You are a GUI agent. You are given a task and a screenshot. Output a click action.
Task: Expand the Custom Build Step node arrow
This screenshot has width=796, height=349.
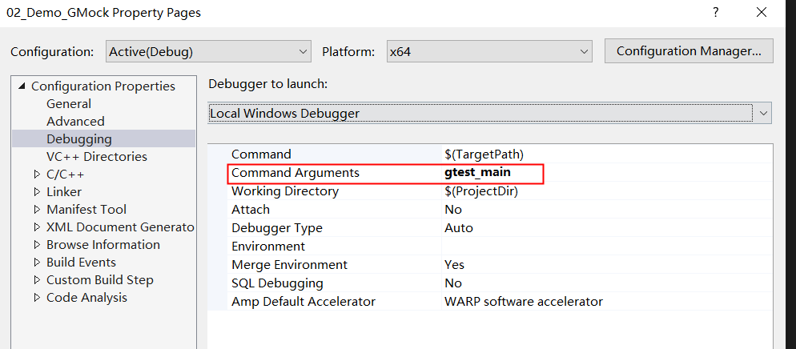[x=37, y=280]
